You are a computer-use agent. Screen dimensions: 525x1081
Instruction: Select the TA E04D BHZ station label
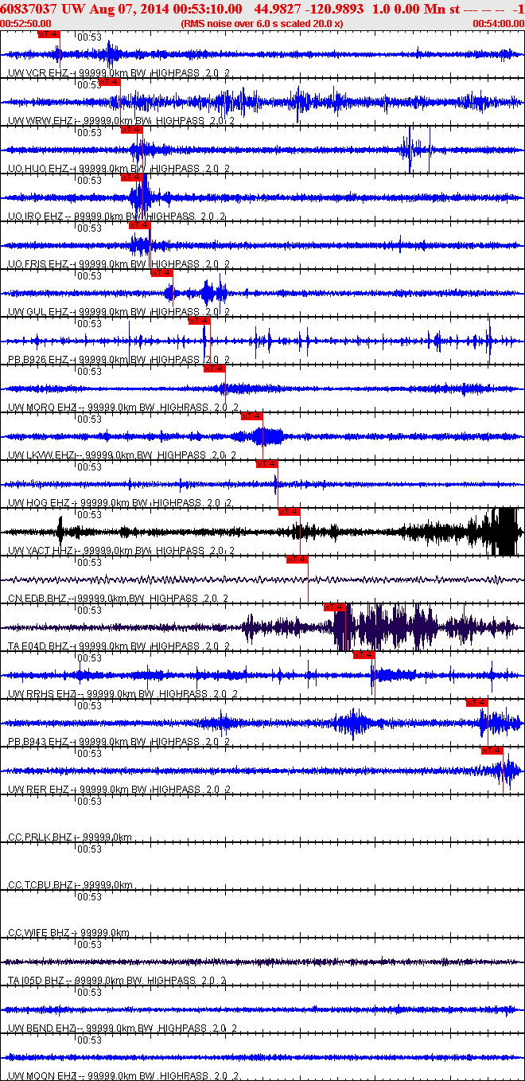[119, 646]
